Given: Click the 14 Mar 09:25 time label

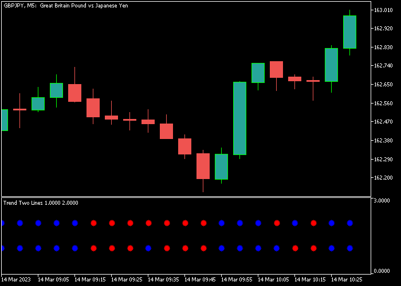Looking at the screenshot, I should pyautogui.click(x=127, y=280).
